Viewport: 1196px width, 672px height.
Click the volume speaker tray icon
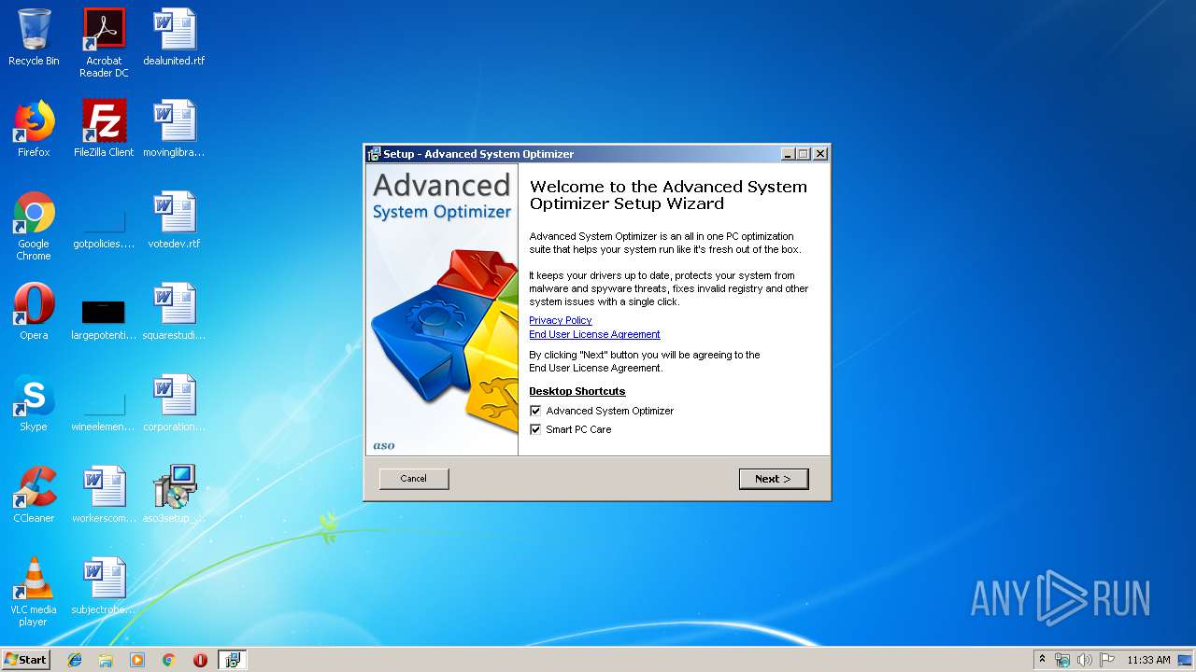click(1085, 660)
